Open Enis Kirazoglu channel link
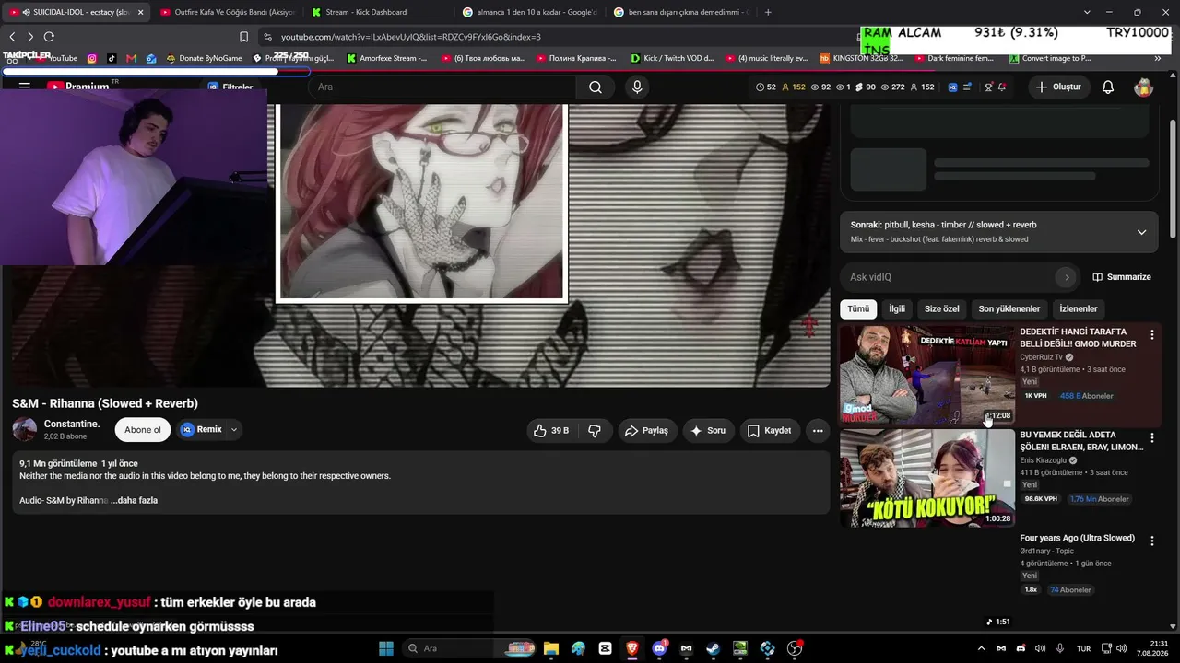Screen dimensions: 1180x663 click(x=1044, y=460)
